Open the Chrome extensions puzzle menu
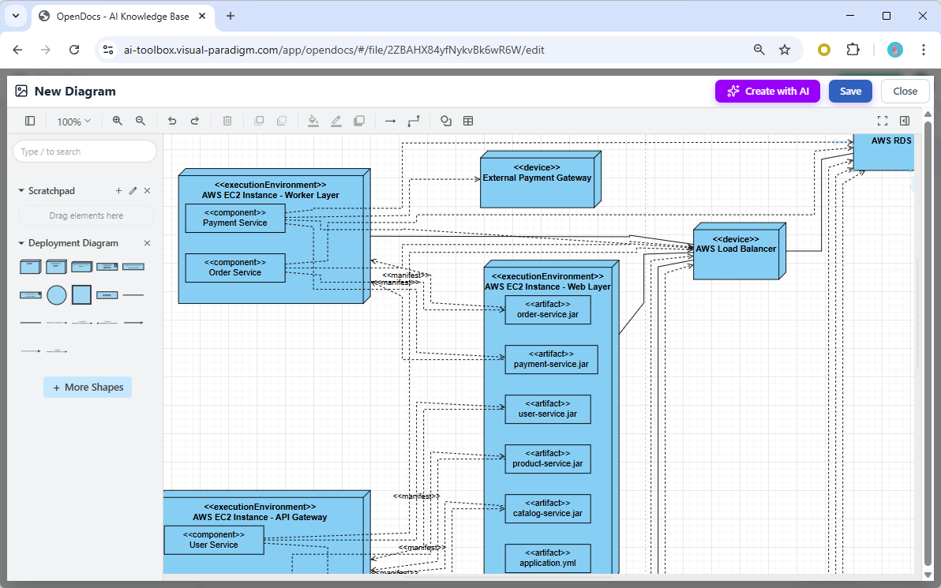941x588 pixels. [853, 49]
